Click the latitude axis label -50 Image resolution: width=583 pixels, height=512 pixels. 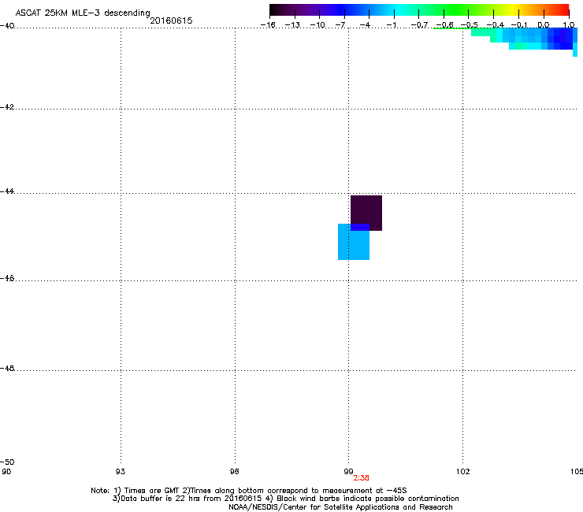click(7, 462)
